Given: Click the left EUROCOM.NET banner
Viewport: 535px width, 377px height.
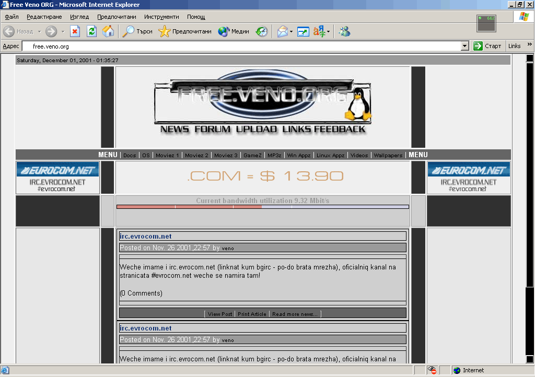Looking at the screenshot, I should 57,177.
